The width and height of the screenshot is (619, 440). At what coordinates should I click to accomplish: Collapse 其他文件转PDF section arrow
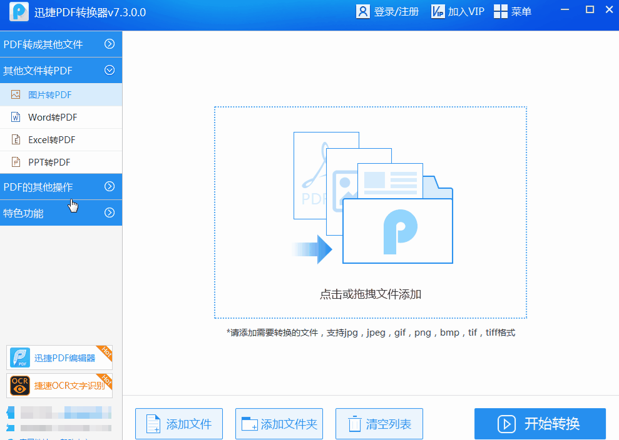point(110,70)
